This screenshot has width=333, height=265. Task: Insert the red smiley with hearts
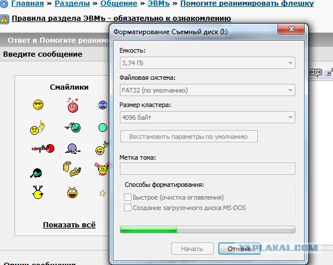(73, 105)
